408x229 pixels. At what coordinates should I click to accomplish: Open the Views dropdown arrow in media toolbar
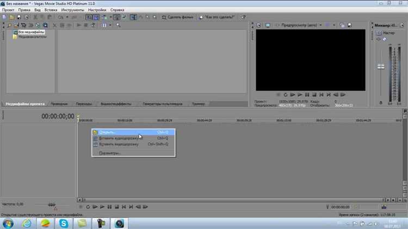(x=111, y=25)
